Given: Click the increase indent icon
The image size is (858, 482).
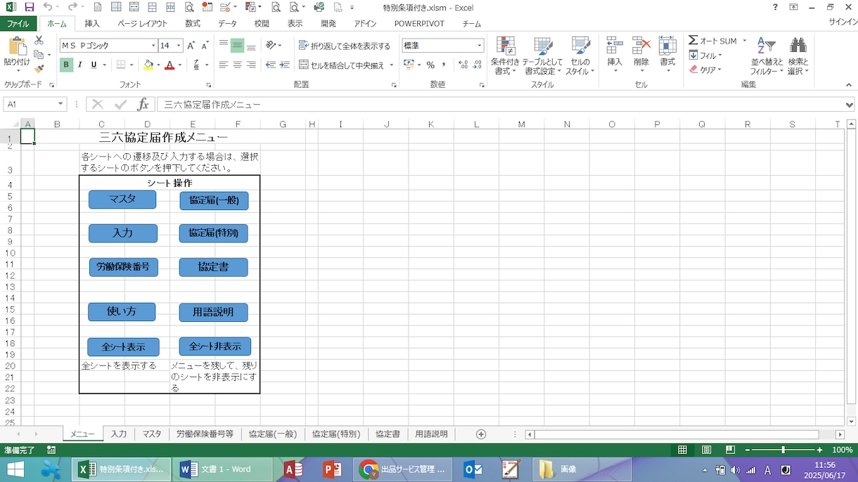Looking at the screenshot, I should click(284, 65).
